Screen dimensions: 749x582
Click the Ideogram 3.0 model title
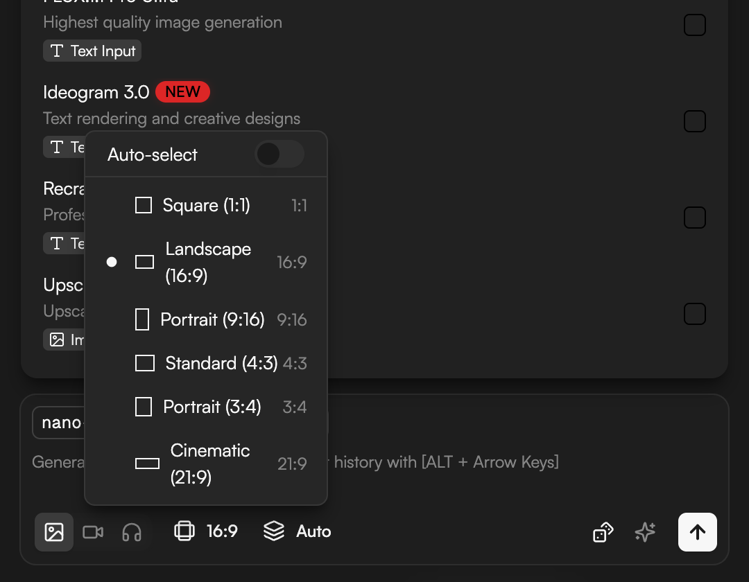[x=96, y=92]
